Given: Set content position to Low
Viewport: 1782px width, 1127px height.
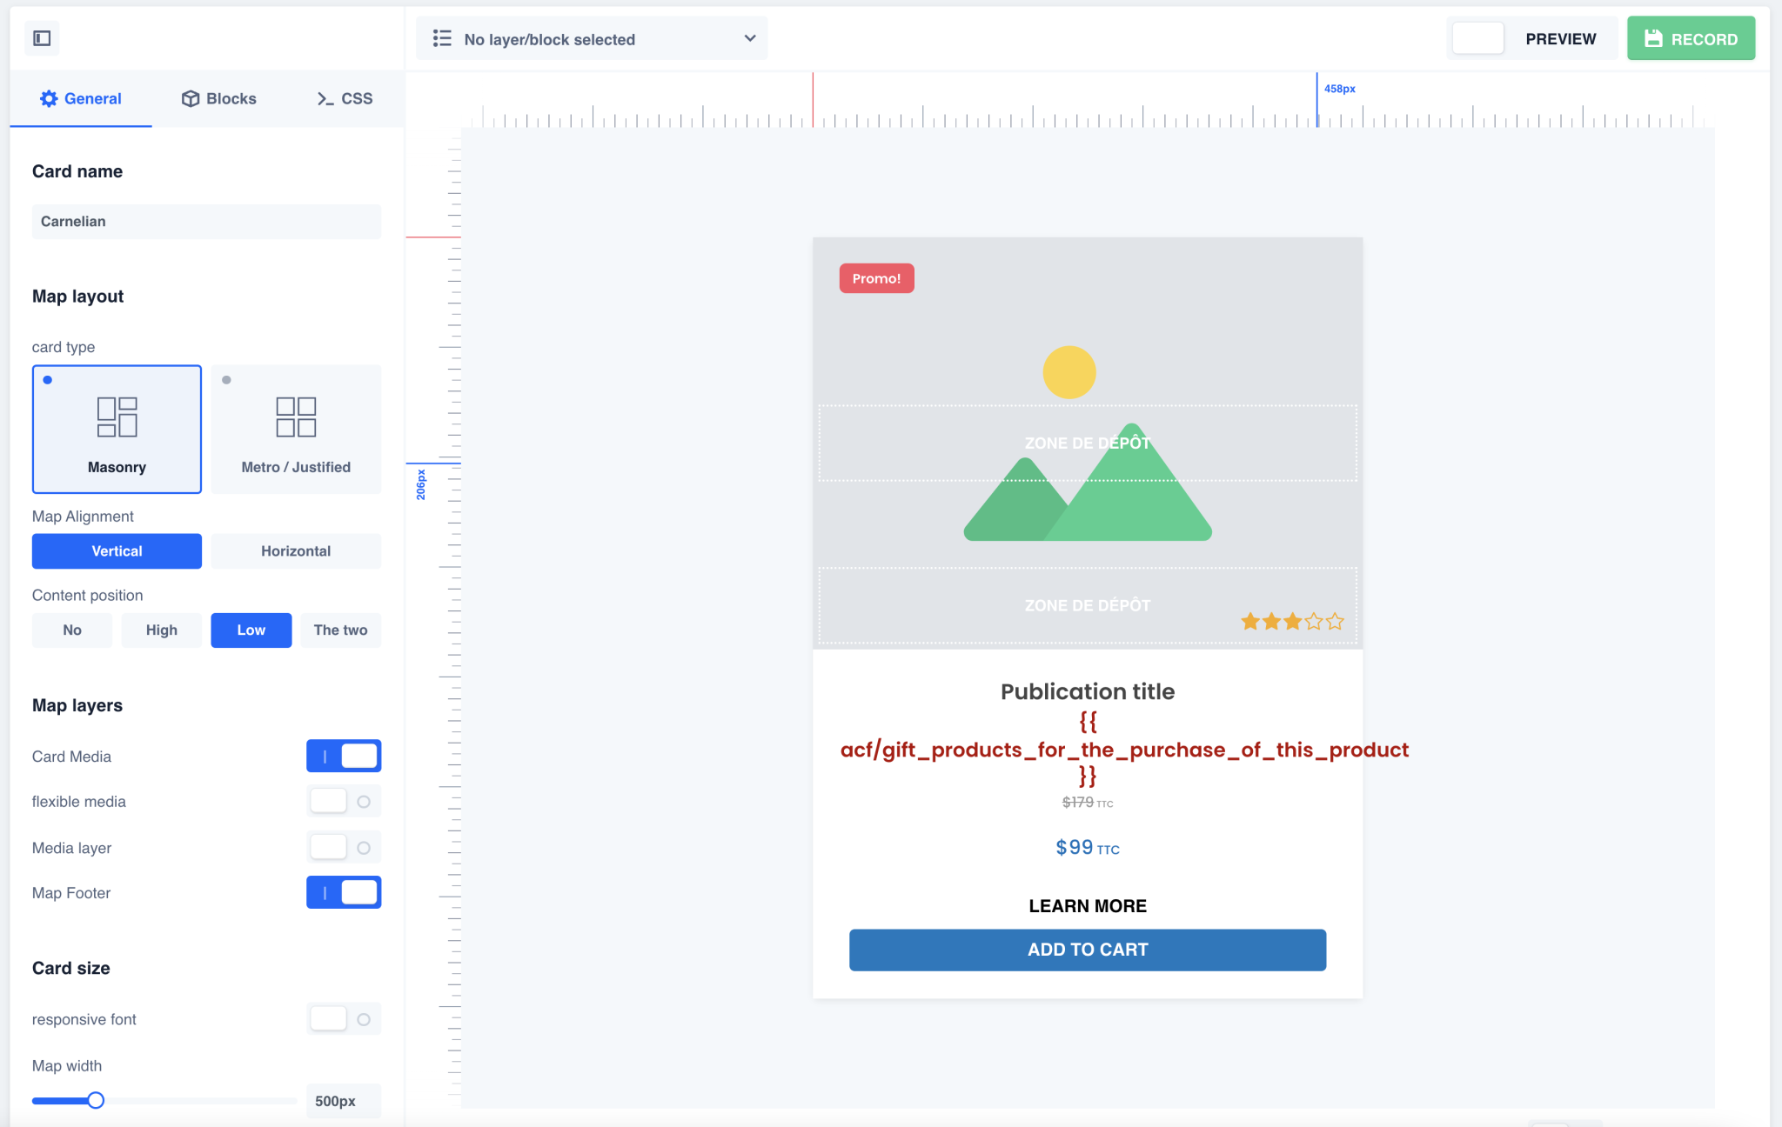Looking at the screenshot, I should coord(251,630).
